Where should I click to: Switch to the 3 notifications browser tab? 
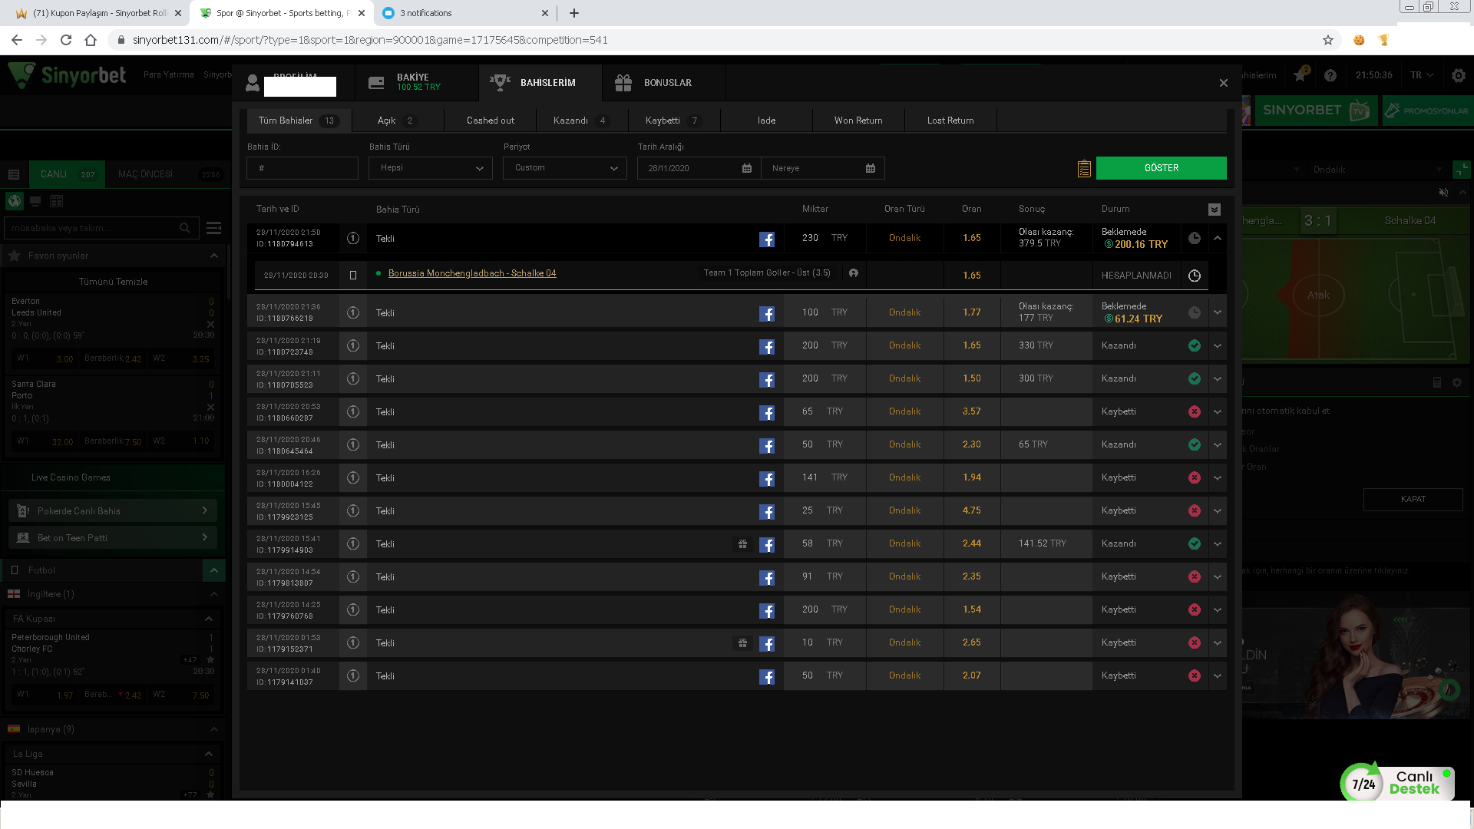click(x=464, y=13)
